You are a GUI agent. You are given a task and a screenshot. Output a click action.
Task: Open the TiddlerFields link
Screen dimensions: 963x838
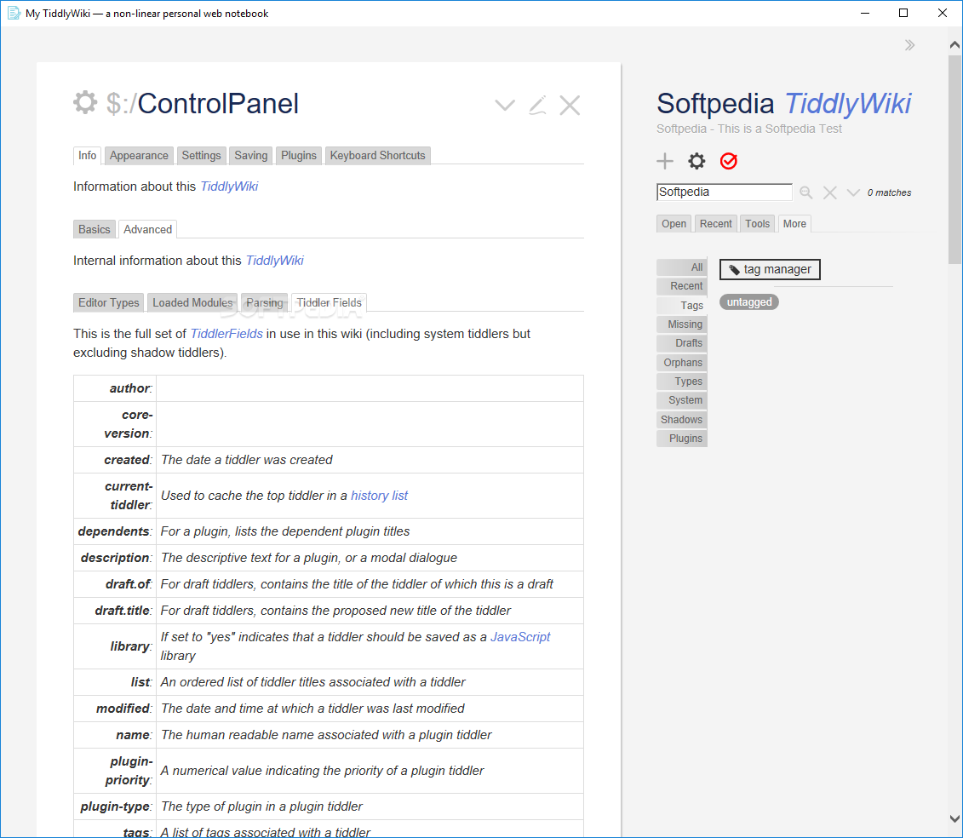(226, 334)
